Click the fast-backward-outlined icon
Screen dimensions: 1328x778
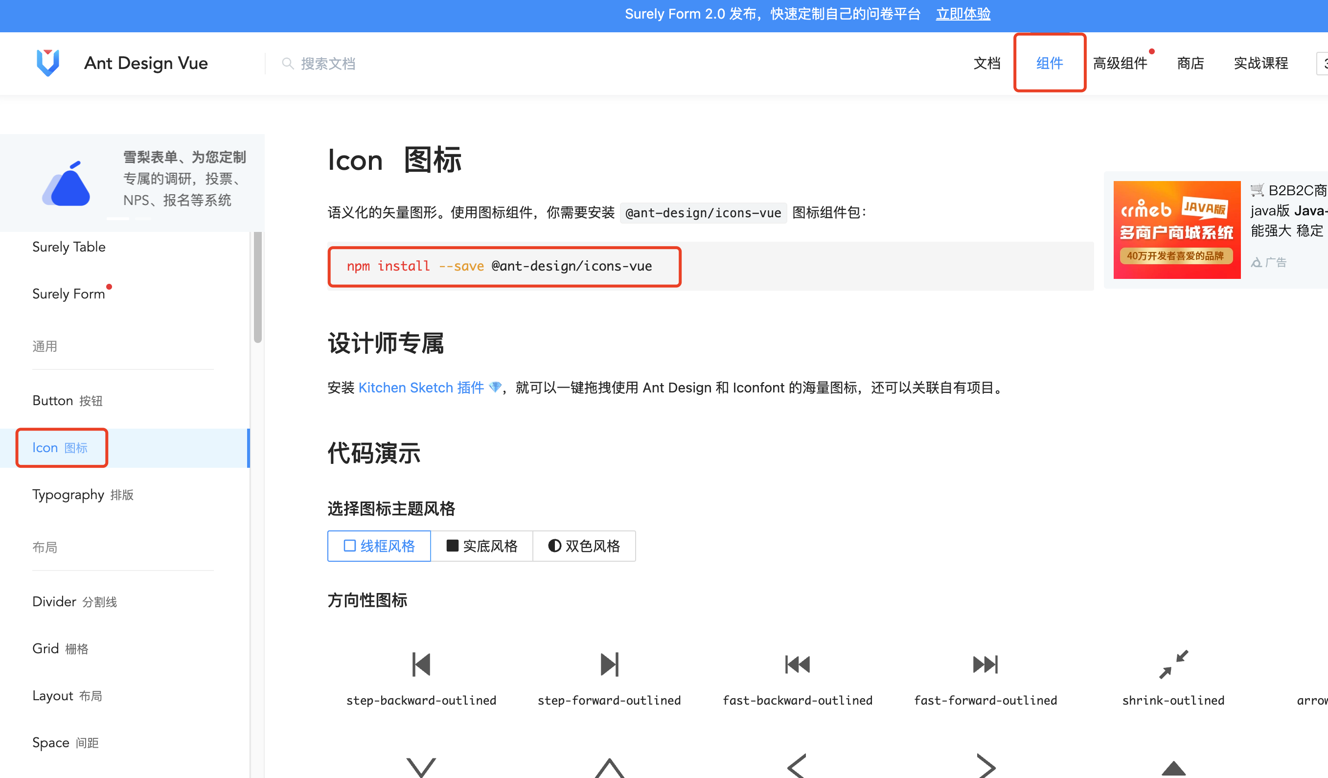(x=797, y=664)
